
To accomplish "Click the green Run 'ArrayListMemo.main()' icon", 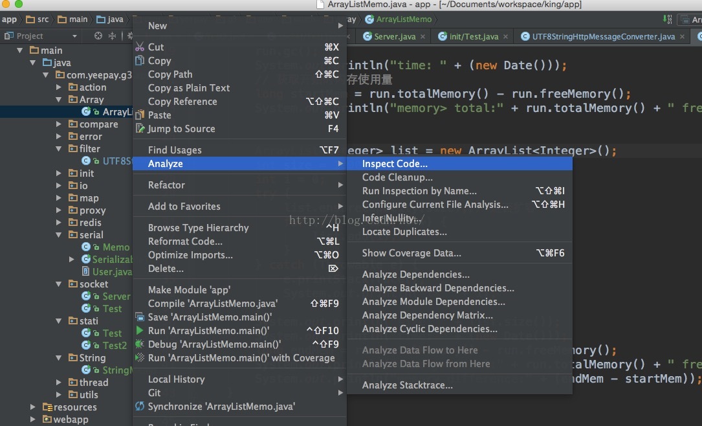I will [x=140, y=331].
